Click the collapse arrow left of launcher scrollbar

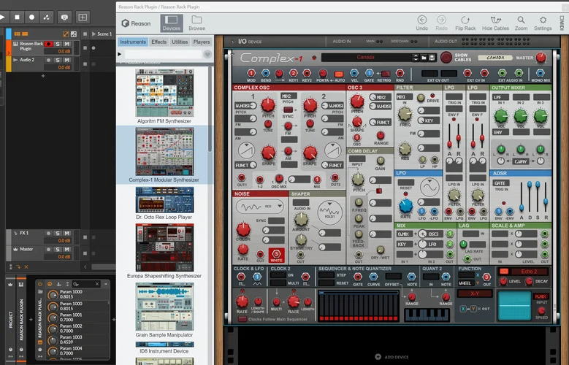85,266
